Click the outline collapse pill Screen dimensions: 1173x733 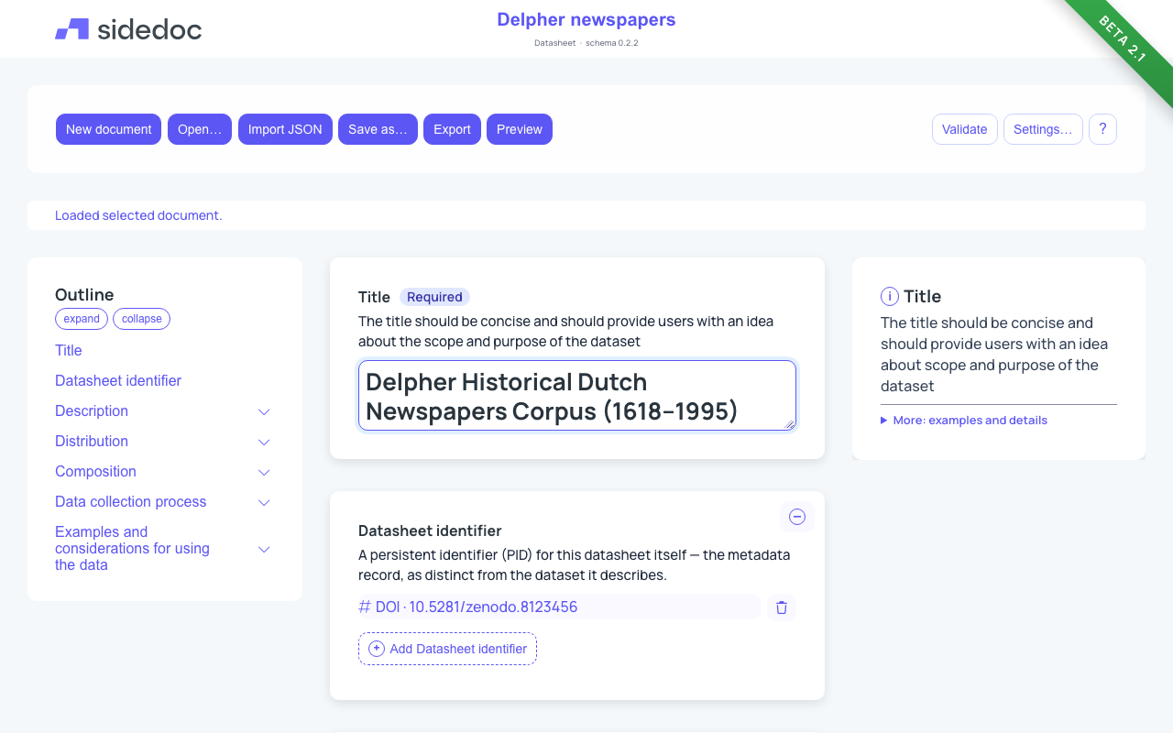(141, 319)
